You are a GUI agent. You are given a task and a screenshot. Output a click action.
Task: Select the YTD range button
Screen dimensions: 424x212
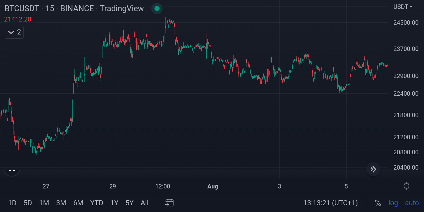[97, 203]
